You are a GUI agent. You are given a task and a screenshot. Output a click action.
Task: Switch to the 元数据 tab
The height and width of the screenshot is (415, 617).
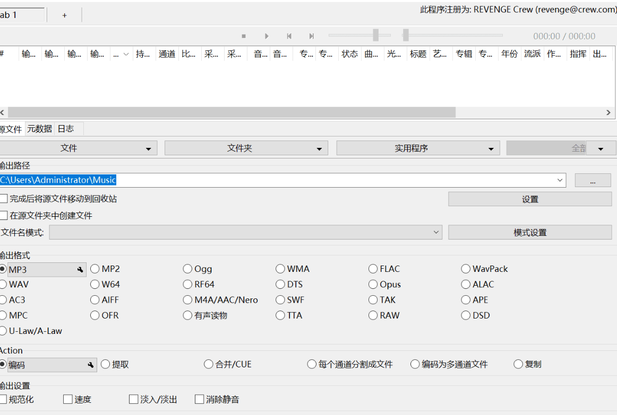click(40, 129)
